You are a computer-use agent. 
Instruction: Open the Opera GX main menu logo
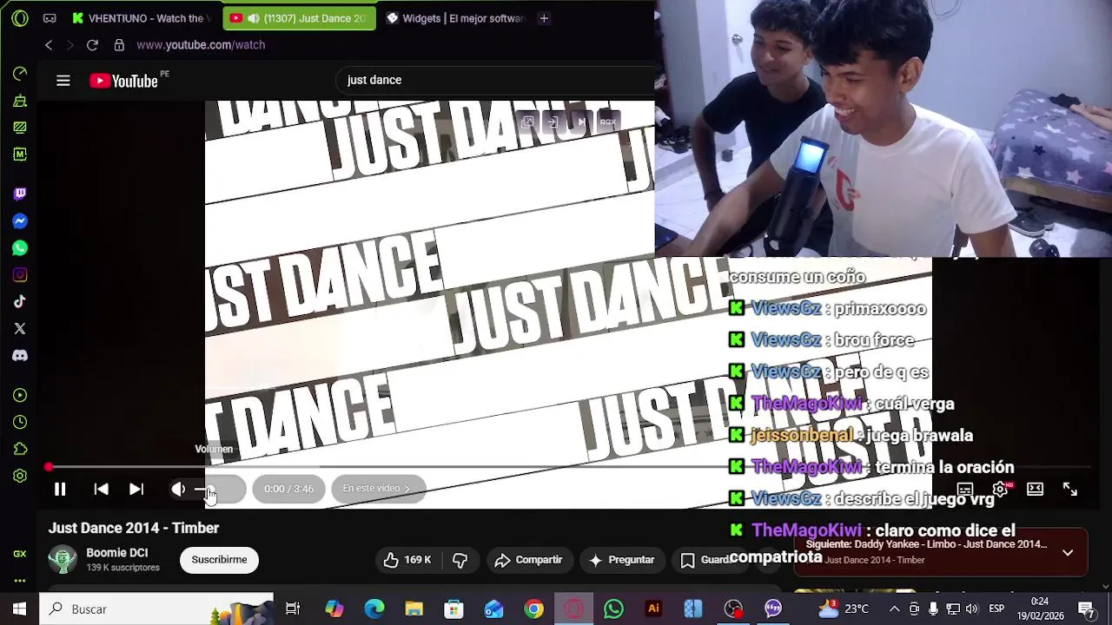[x=20, y=18]
